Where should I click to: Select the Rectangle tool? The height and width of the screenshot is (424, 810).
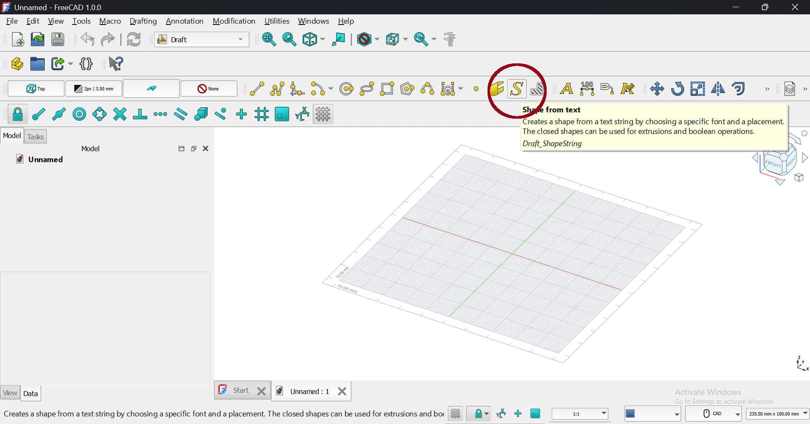(387, 89)
